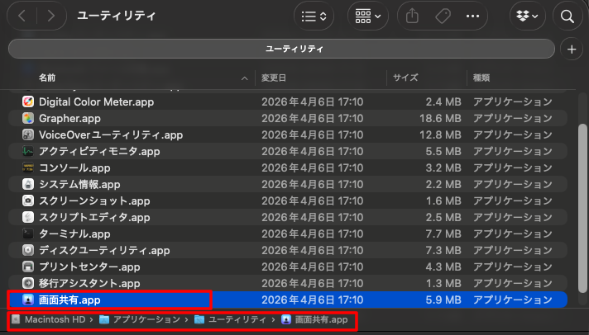Click the Digital Color Meter.app file name
589x335 pixels.
click(97, 102)
